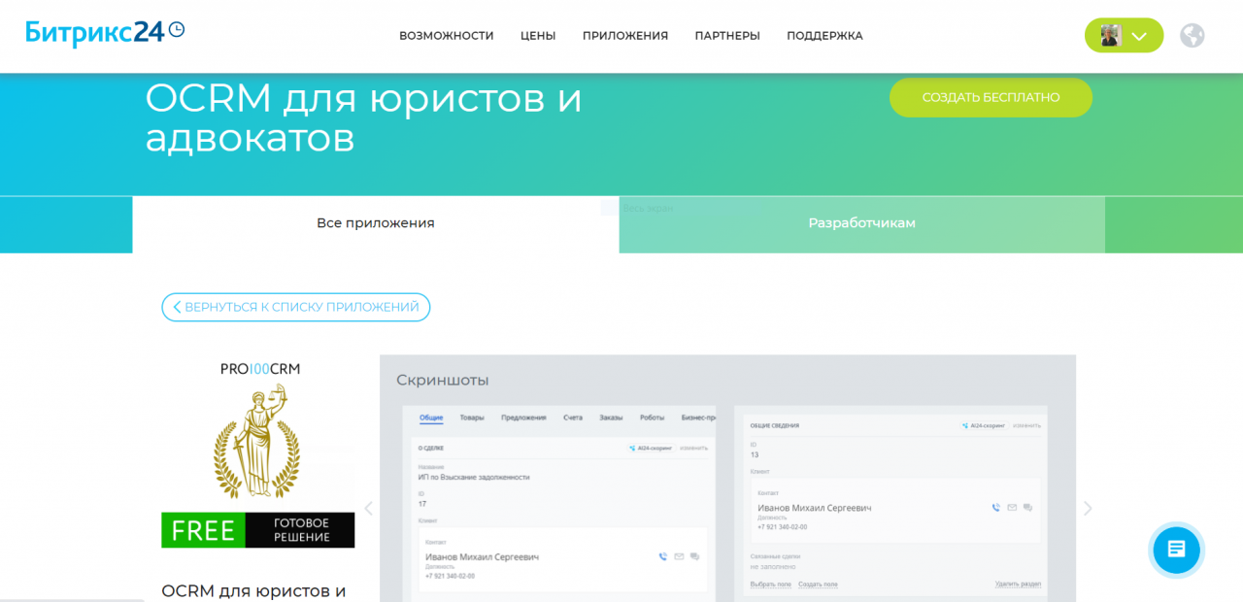This screenshot has height=602, width=1243.
Task: Expand the user avatar account dropdown
Action: click(1124, 36)
